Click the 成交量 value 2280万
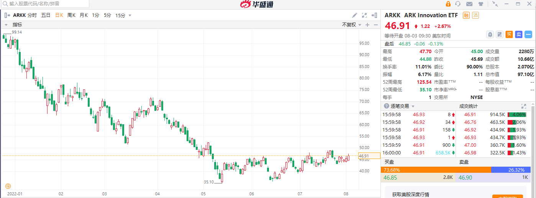 (x=526, y=51)
